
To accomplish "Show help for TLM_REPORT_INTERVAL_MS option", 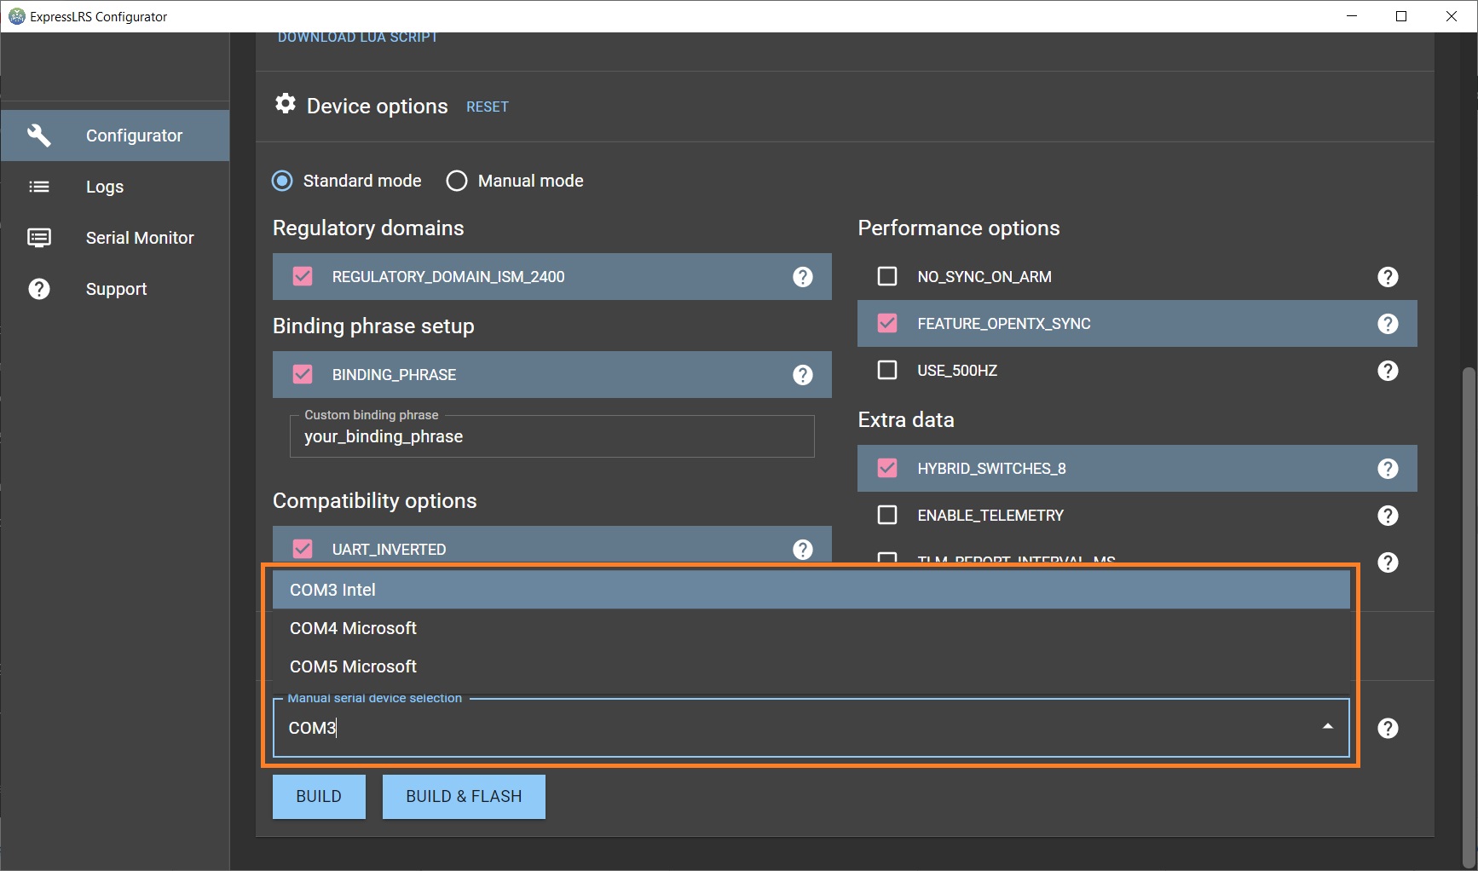I will pyautogui.click(x=1389, y=562).
